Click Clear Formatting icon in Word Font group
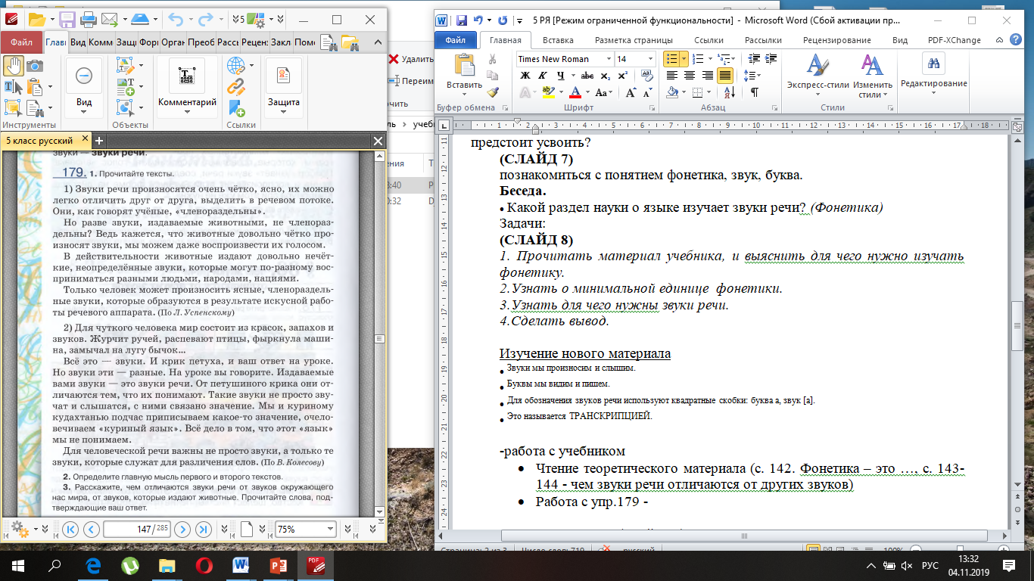 647,75
